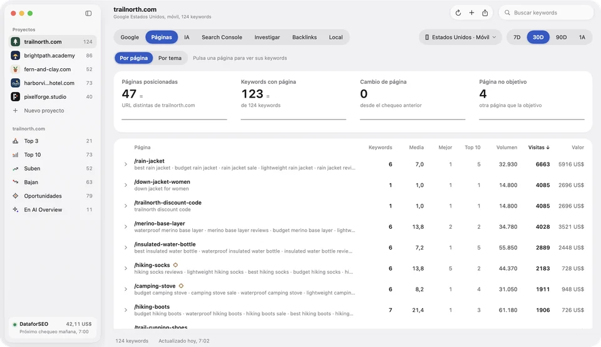The image size is (601, 347).
Task: Click the 'Actualizado hoy, 7:02' status text
Action: (184, 341)
